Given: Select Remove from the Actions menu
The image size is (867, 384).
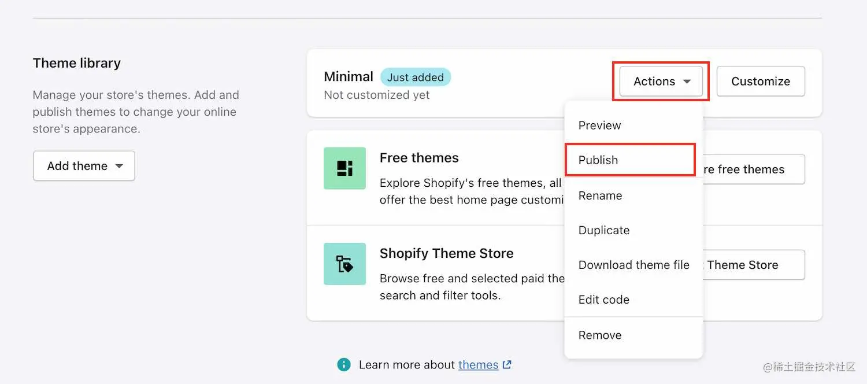Looking at the screenshot, I should click(x=600, y=335).
